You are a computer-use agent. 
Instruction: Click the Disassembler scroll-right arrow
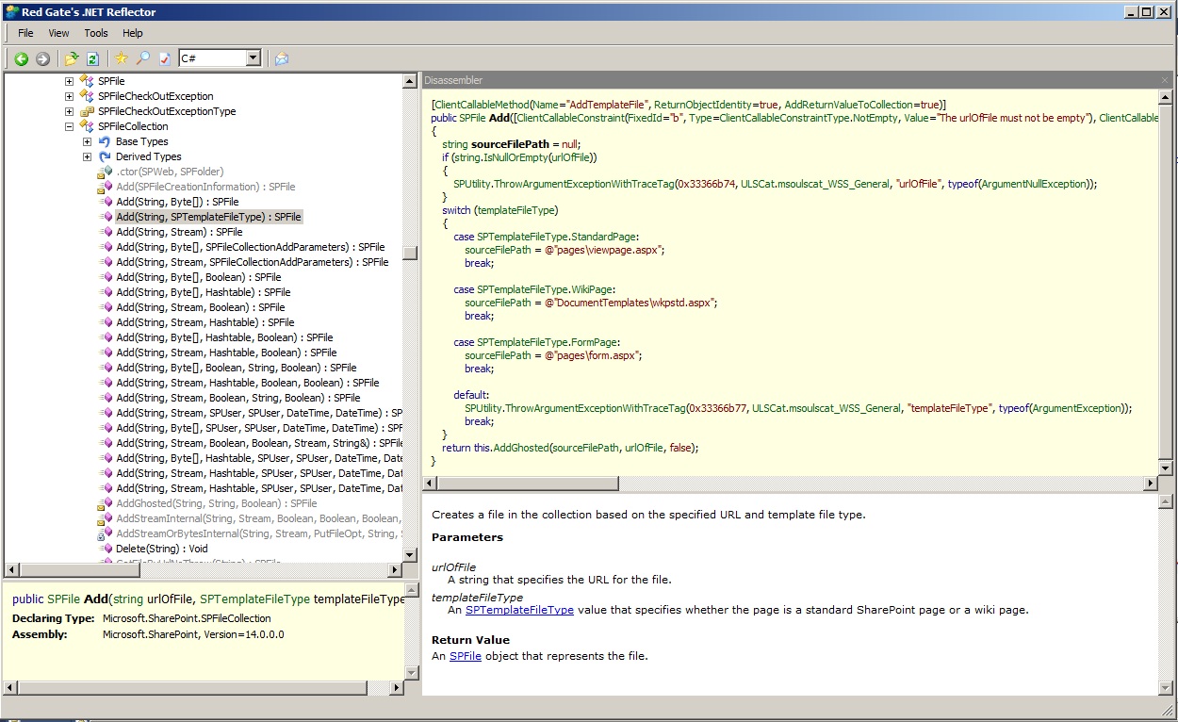(1150, 484)
